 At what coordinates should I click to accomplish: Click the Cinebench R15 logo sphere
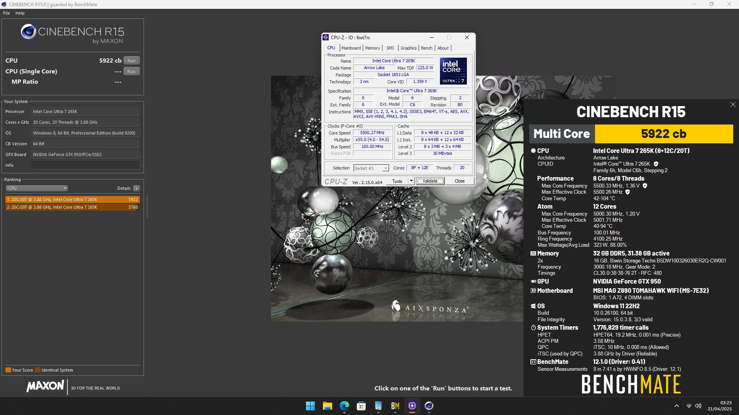click(28, 32)
